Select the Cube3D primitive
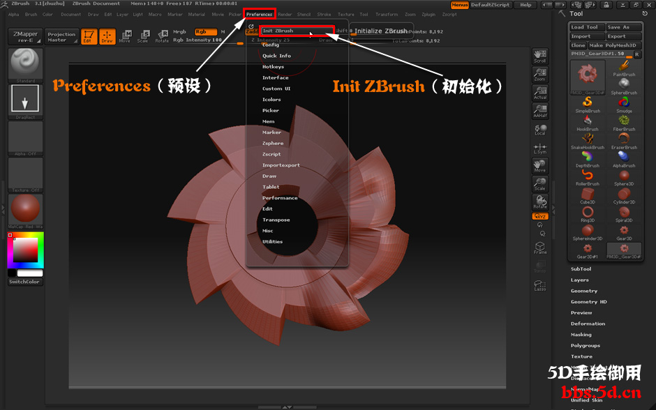 (x=588, y=196)
